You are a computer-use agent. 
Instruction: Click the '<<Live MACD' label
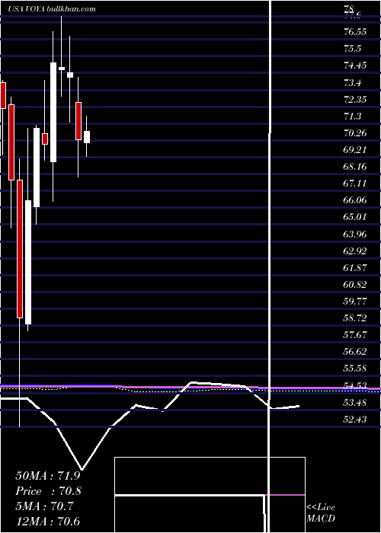pos(321,513)
